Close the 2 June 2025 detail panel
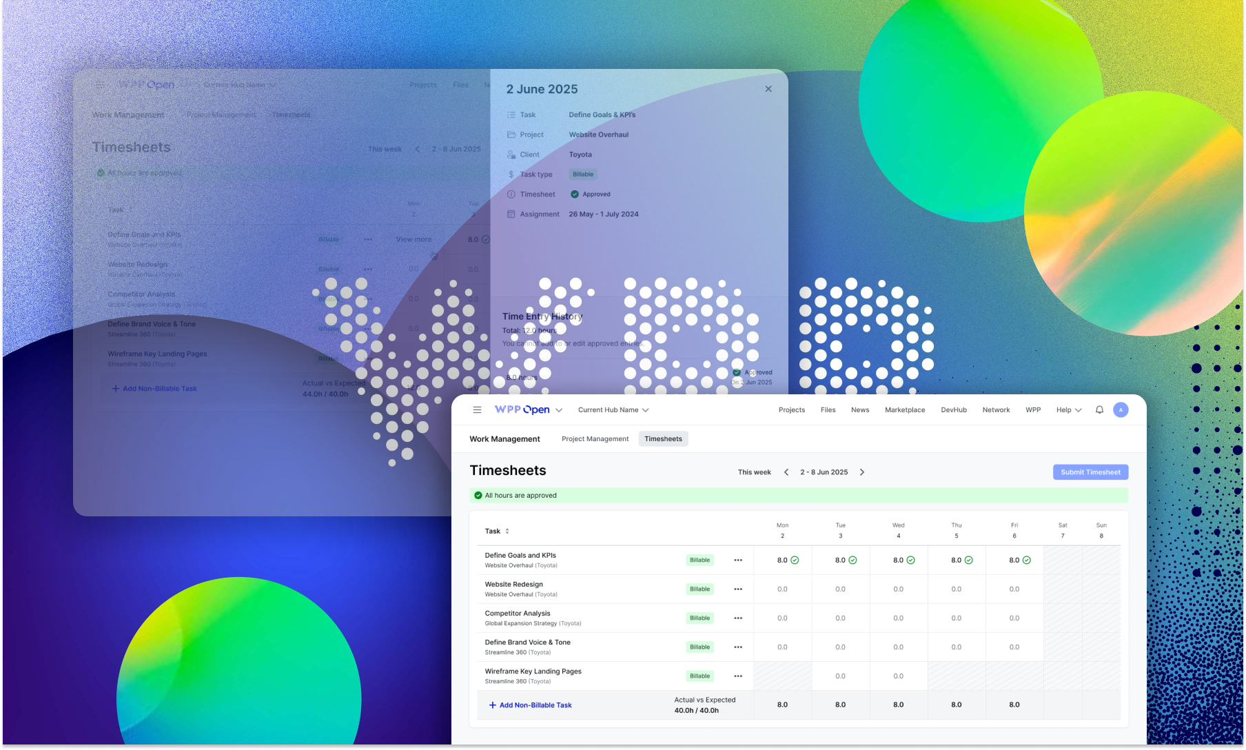This screenshot has height=750, width=1246. click(x=768, y=89)
